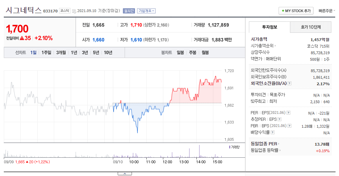
Task: Expand the 빠른주문 dropdown
Action: coord(327,11)
